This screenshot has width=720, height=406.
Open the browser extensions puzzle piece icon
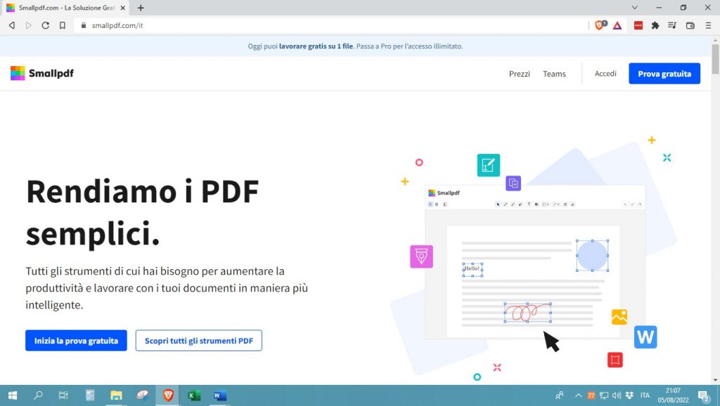[x=654, y=25]
